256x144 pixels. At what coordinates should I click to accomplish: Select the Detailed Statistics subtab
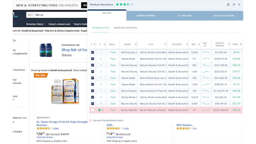click(125, 28)
